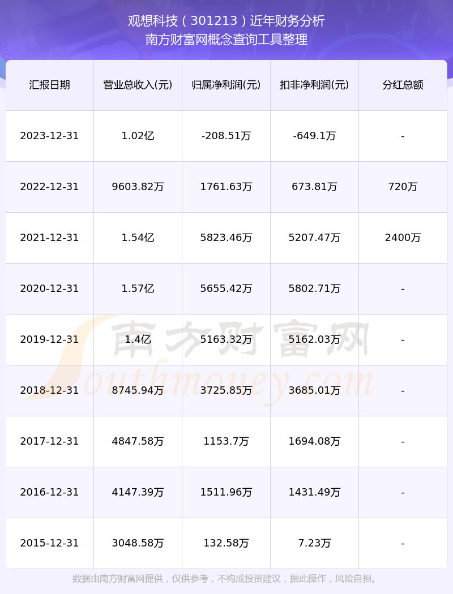The height and width of the screenshot is (594, 453).
Task: Select the 2021-12-31 date cell
Action: 50,238
